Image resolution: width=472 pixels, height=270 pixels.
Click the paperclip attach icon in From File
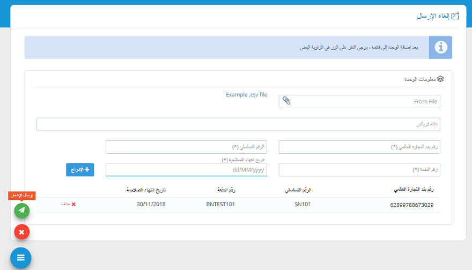pos(286,101)
